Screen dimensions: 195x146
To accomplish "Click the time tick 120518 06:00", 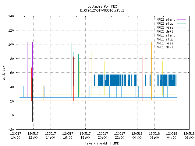I will 189,136.
